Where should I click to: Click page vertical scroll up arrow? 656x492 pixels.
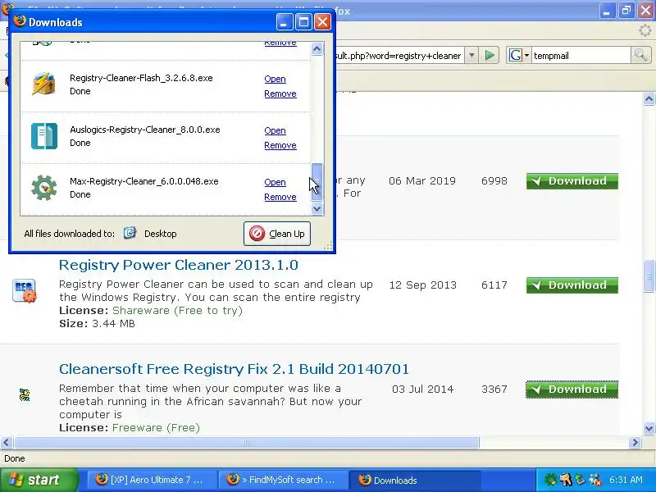tap(649, 99)
